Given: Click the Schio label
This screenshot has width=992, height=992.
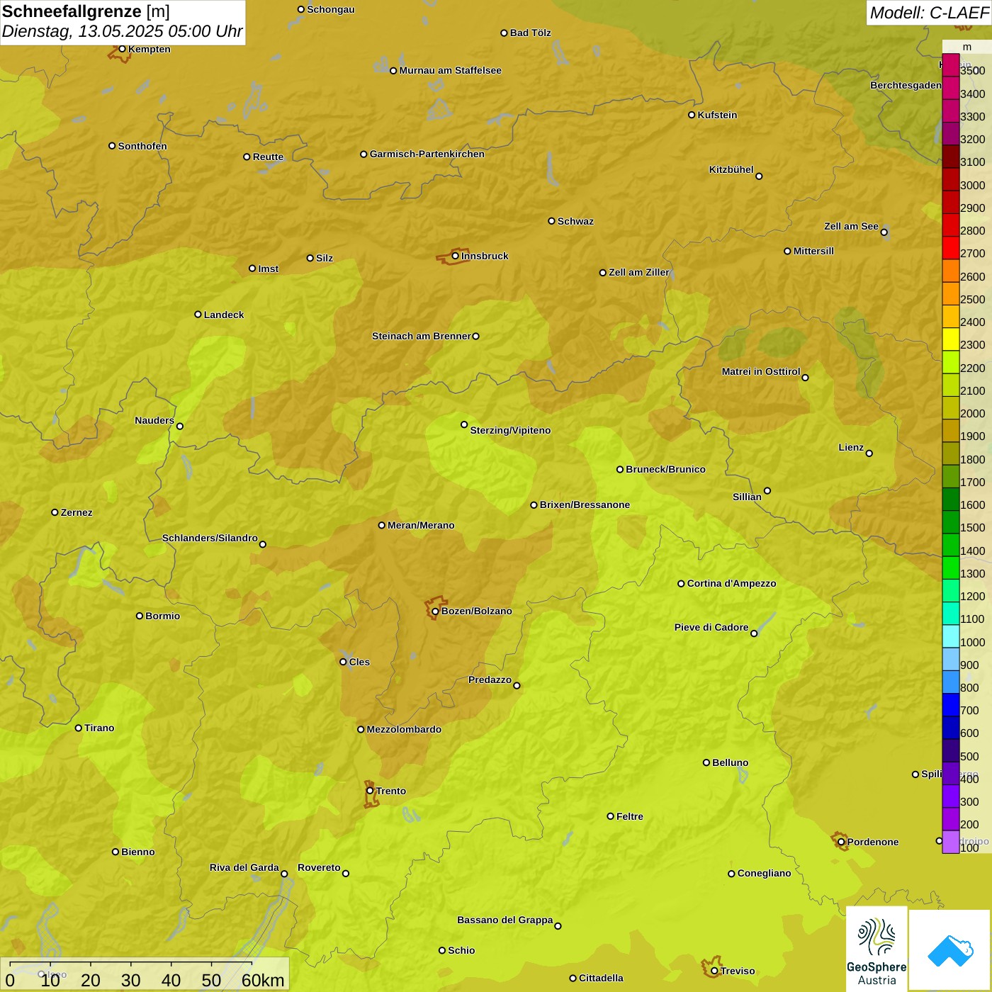Looking at the screenshot, I should (461, 950).
